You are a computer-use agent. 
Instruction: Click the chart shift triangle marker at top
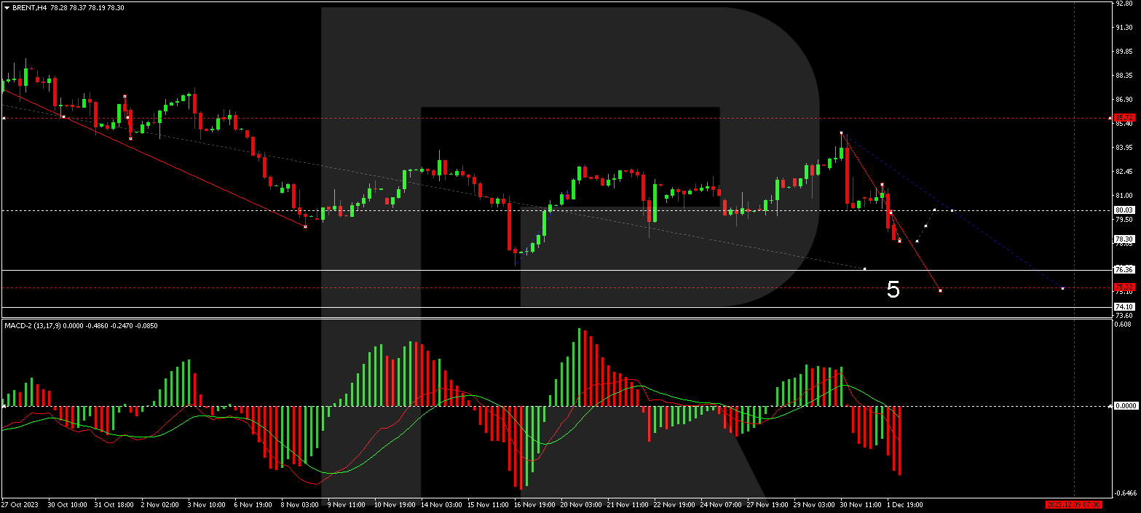pos(1073,4)
